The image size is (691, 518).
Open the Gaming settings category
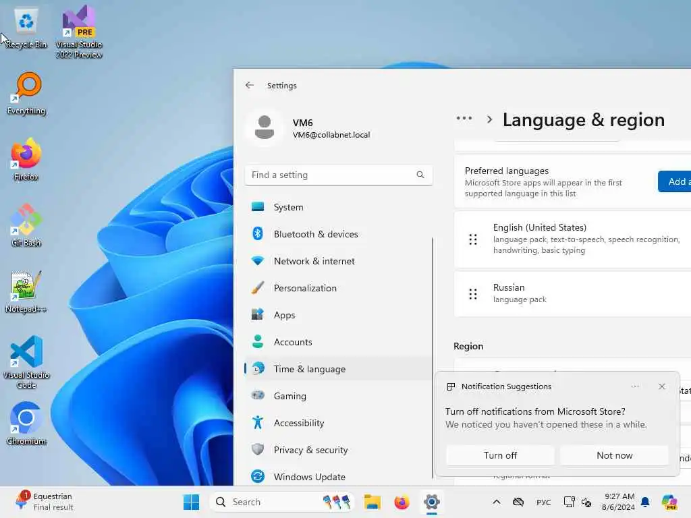pos(338,396)
